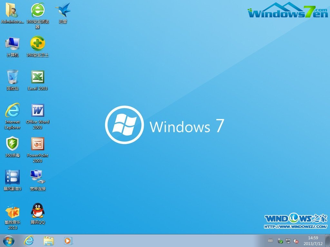Open the Windows Start menu
The image size is (330, 247).
point(8,241)
